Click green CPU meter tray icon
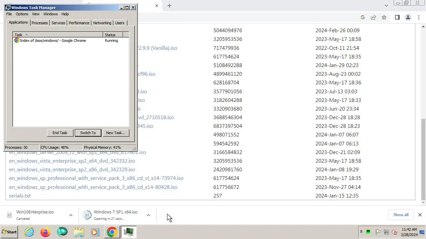This screenshot has width=426, height=239. (x=368, y=232)
